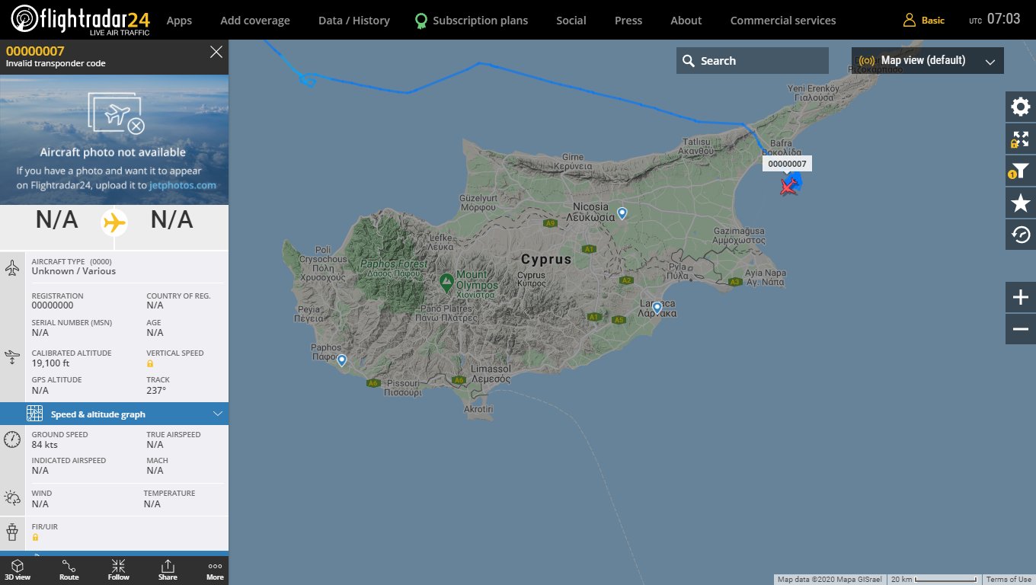Open the More options menu

tap(215, 570)
